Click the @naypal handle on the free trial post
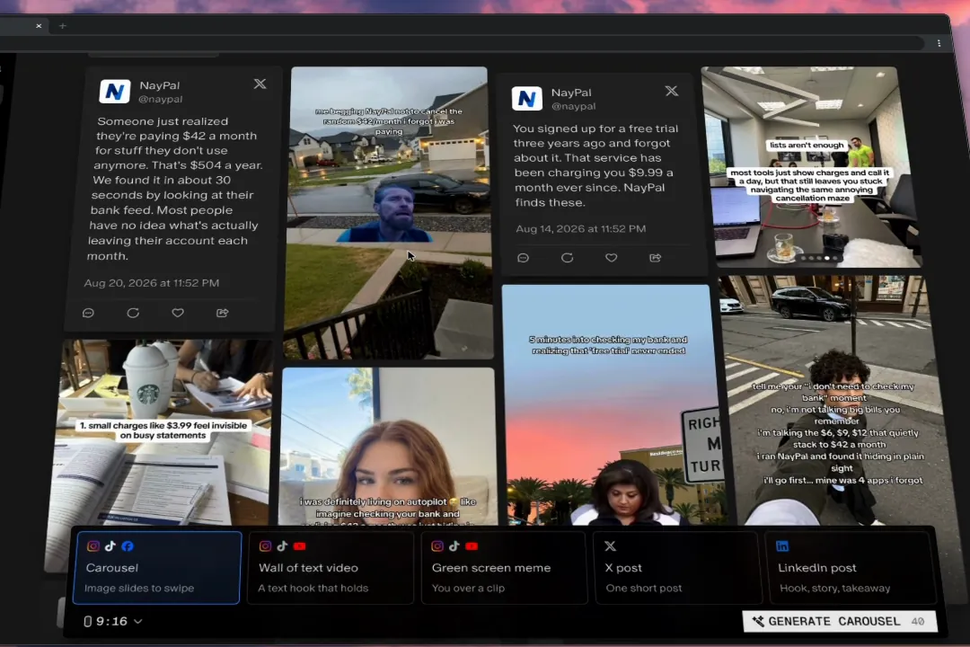The image size is (970, 647). click(573, 107)
